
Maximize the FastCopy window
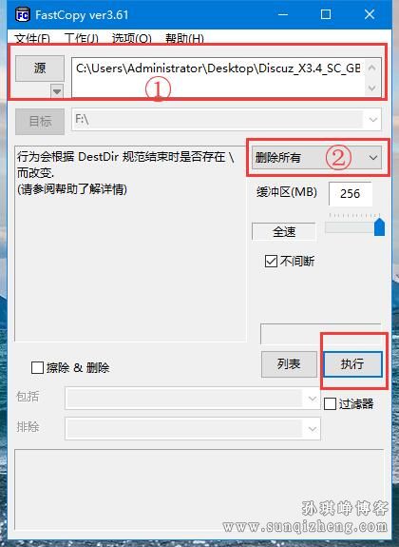click(326, 14)
